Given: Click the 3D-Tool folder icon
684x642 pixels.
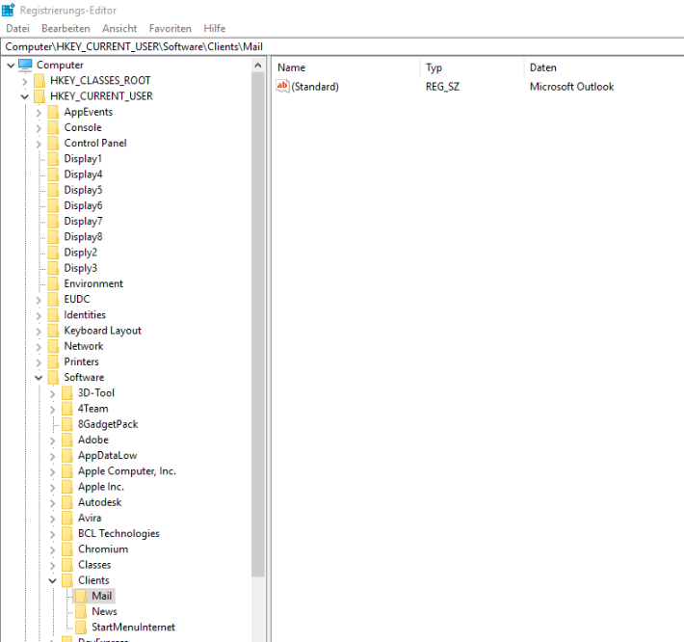Looking at the screenshot, I should [x=67, y=393].
